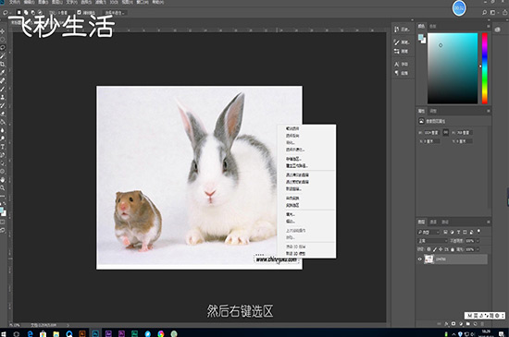
Task: Select the Zoom magnifier tool
Action: tap(3, 187)
